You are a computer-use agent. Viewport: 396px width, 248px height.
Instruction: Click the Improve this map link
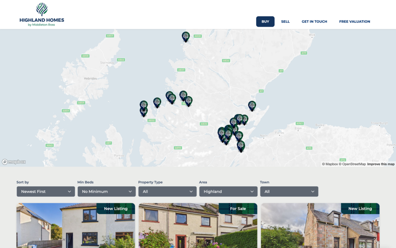381,164
